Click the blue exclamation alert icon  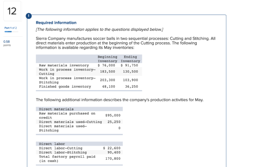coord(29,16)
